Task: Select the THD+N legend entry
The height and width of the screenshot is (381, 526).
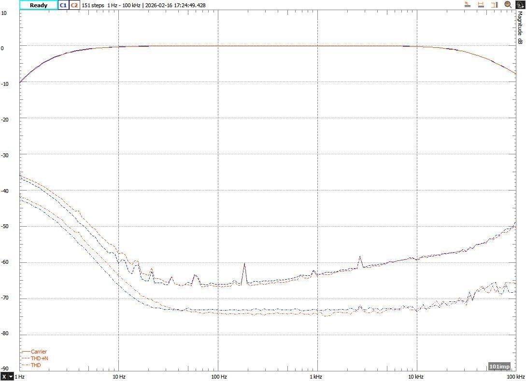Action: click(x=39, y=358)
